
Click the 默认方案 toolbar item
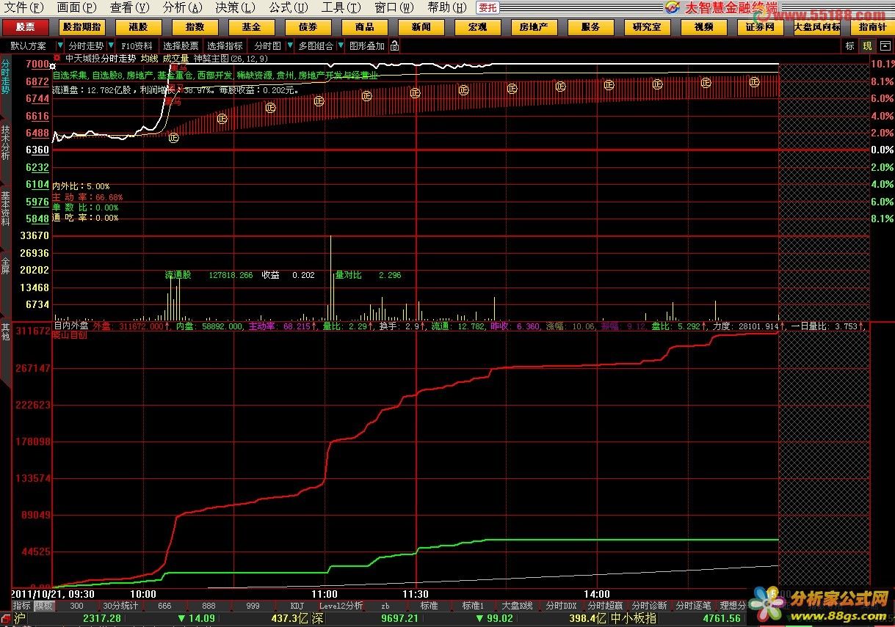(x=28, y=45)
